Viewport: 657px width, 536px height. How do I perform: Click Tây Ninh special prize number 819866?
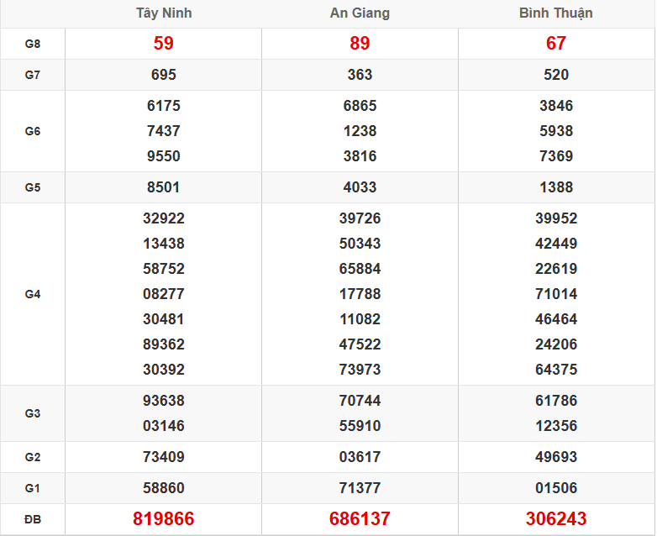[x=163, y=519]
